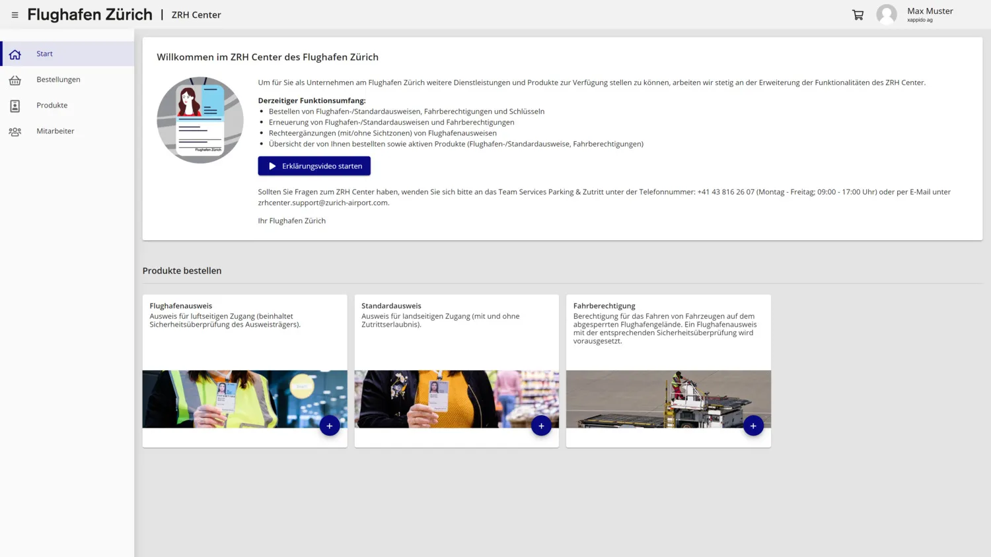Click the 'Bestellen von Flughafen-/Standardausweisen' bullet

[x=407, y=112]
